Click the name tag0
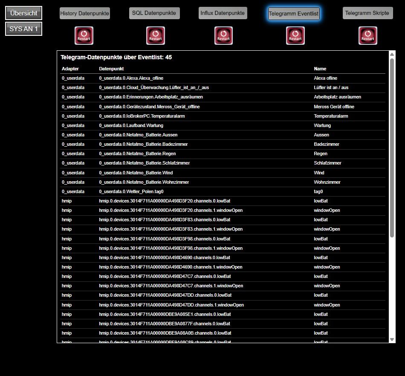This screenshot has width=405, height=376. (x=318, y=191)
